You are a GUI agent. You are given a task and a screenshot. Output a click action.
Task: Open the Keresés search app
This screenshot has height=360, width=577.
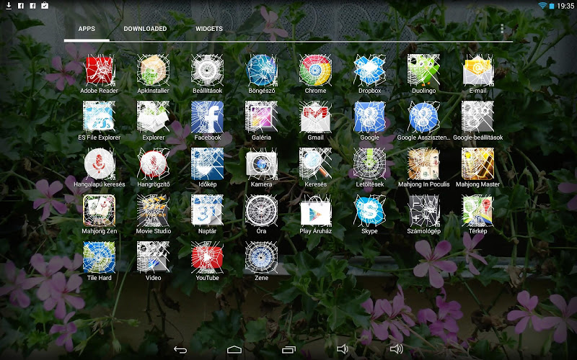315,164
